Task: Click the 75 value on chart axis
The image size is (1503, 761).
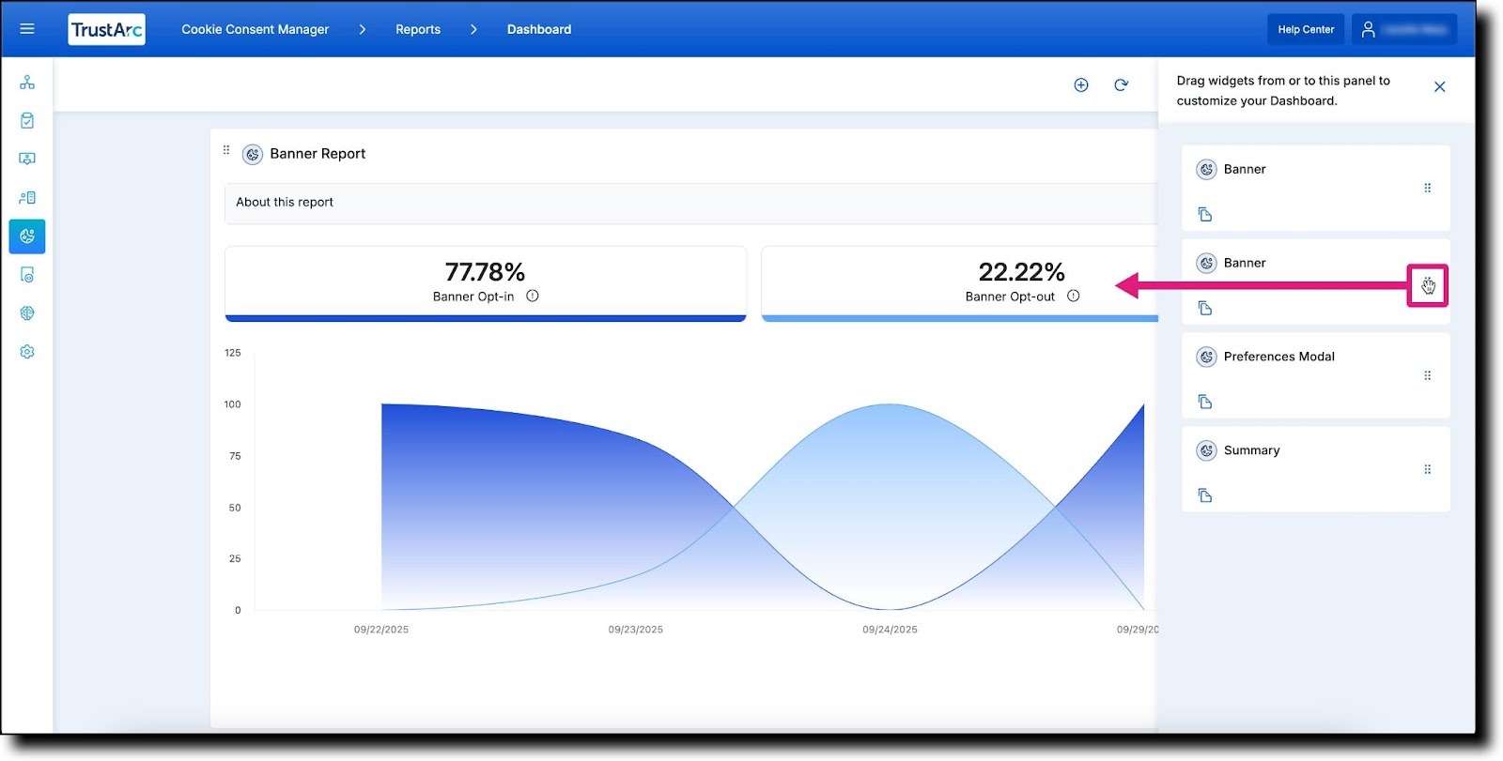Action: 235,457
